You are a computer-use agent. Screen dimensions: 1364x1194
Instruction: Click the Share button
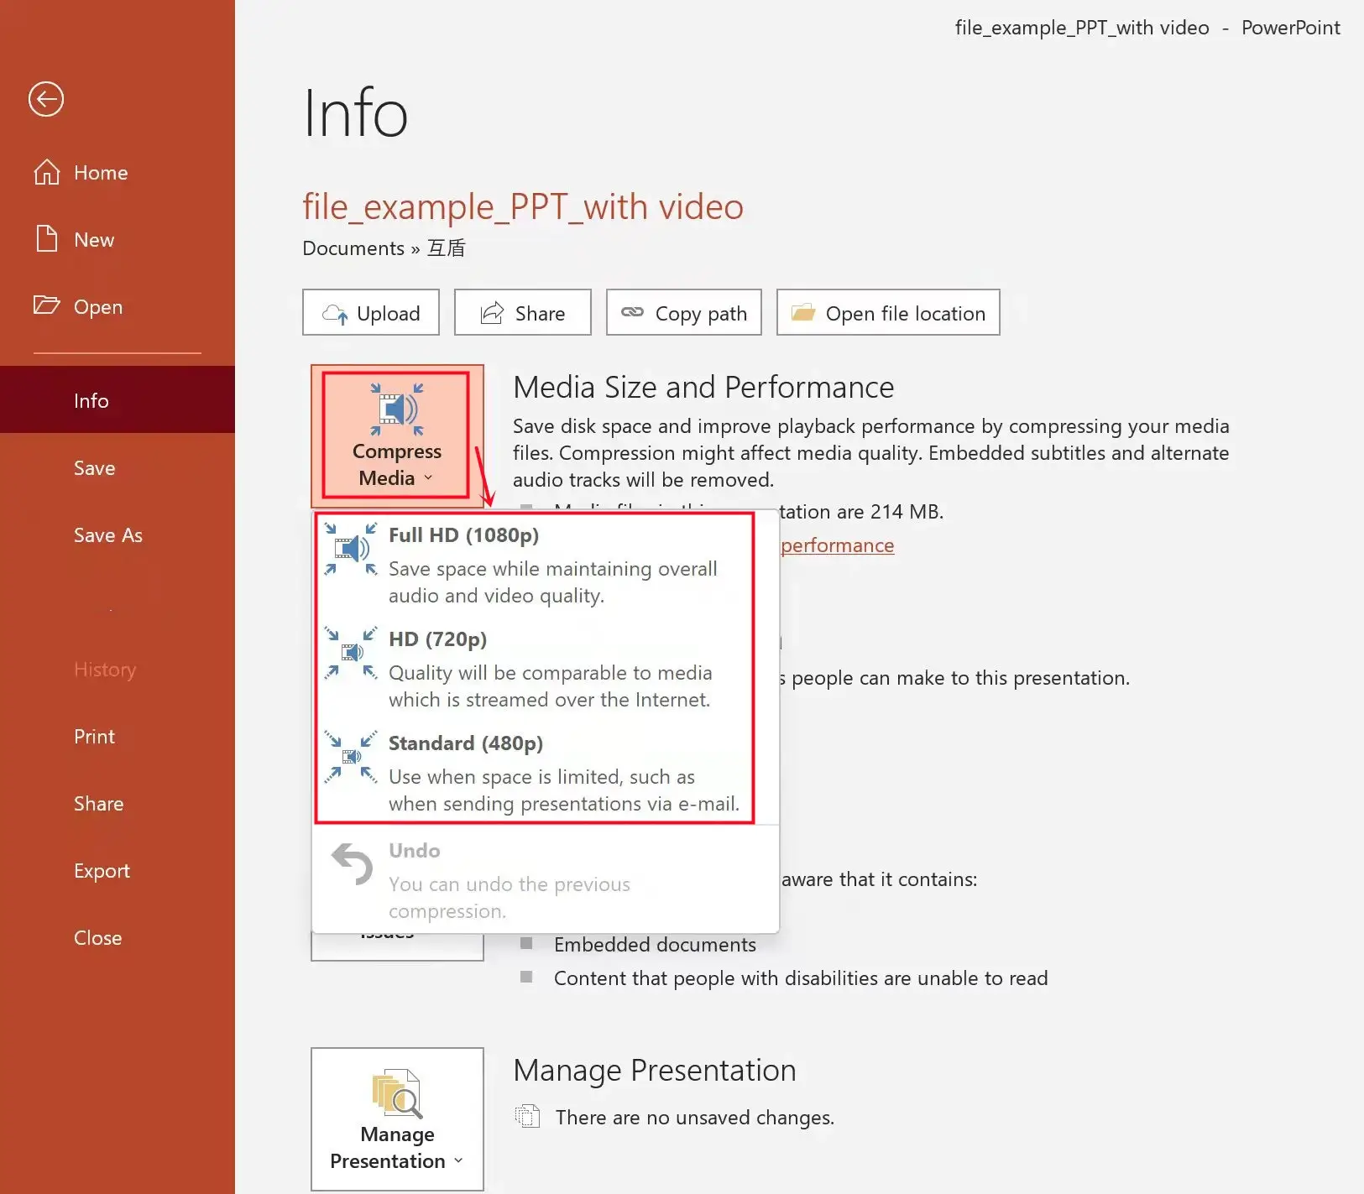(x=522, y=312)
